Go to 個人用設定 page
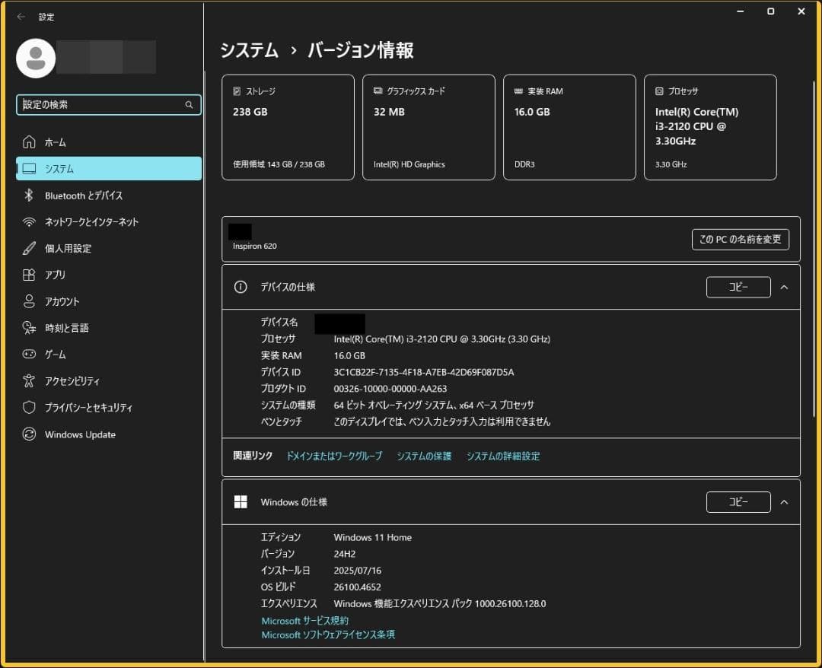Image resolution: width=822 pixels, height=668 pixels. tap(109, 248)
